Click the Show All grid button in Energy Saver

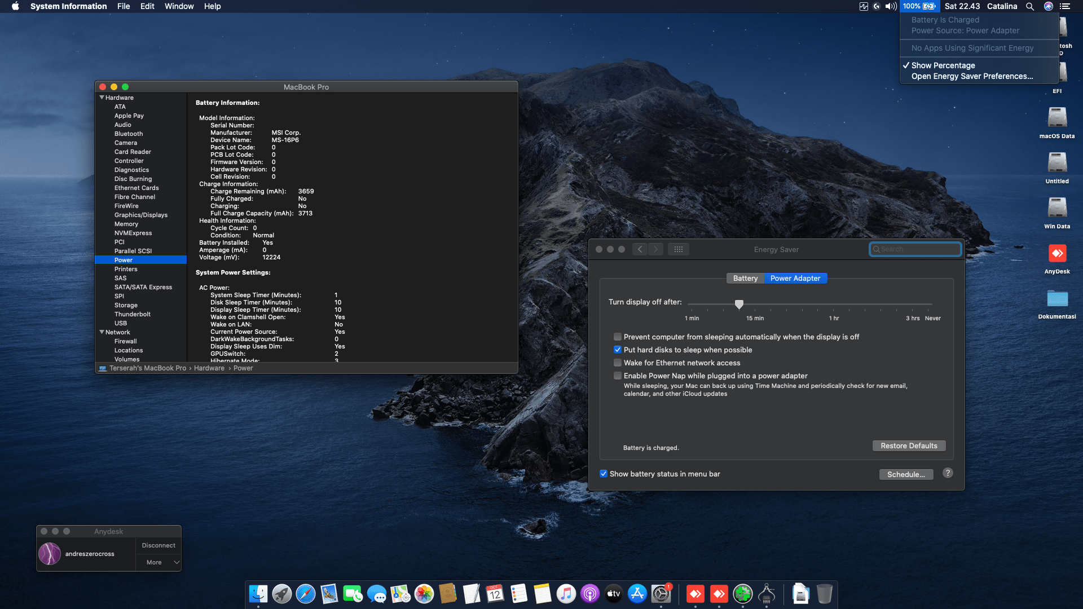(x=679, y=249)
